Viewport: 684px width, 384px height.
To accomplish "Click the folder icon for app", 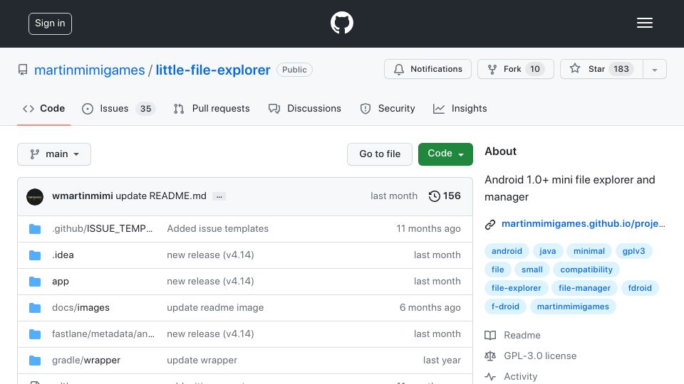I will (x=35, y=282).
